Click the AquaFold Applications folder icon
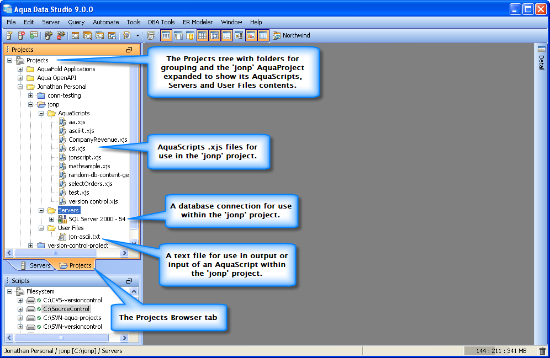 (31, 69)
